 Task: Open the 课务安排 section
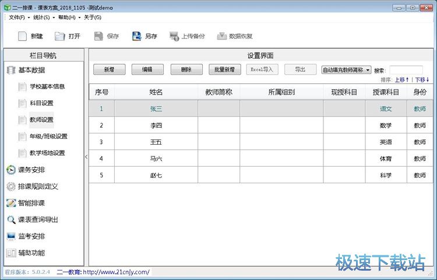[31, 170]
